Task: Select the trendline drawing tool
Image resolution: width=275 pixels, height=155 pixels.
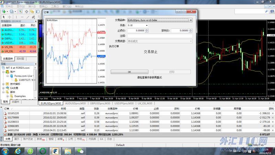Action: pyautogui.click(x=28, y=17)
